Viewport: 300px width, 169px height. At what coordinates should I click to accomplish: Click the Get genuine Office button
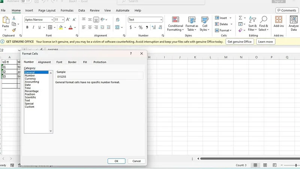click(x=240, y=42)
